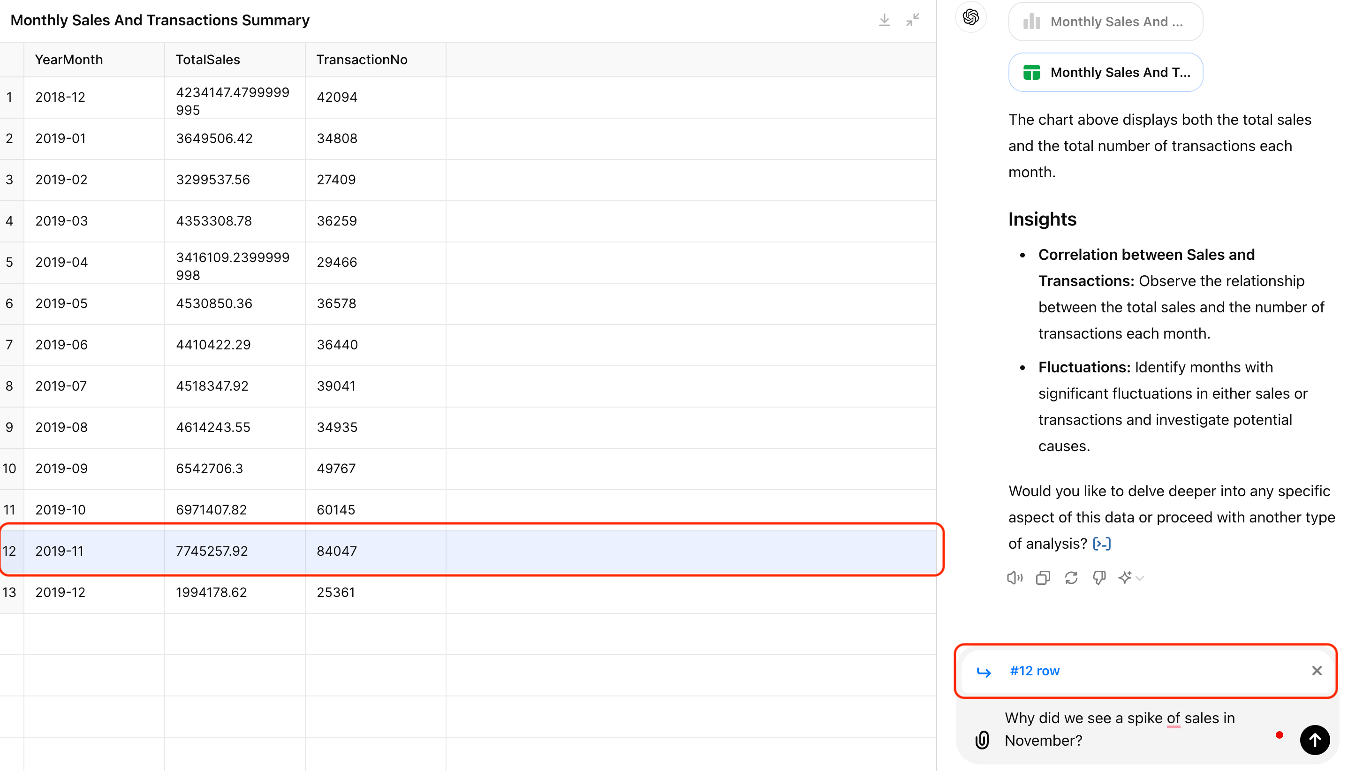The width and height of the screenshot is (1348, 771).
Task: Open the view analysis code link
Action: [1102, 544]
